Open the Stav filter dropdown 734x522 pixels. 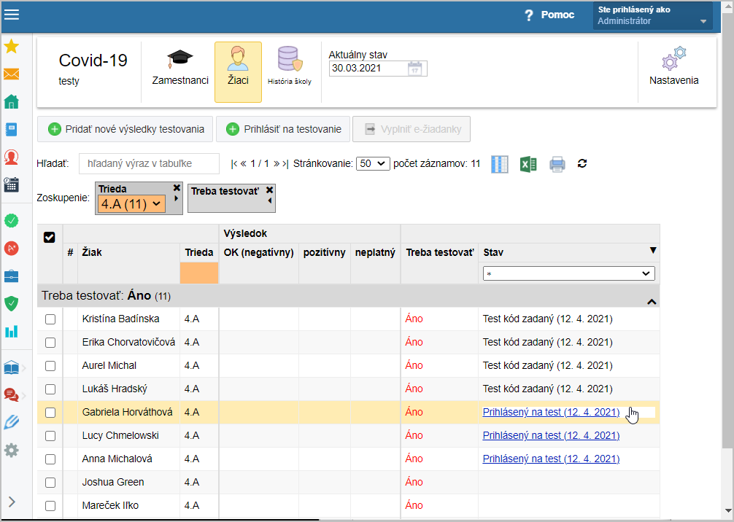569,273
